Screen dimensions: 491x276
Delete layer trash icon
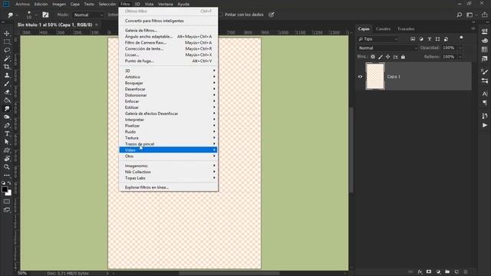click(x=466, y=272)
